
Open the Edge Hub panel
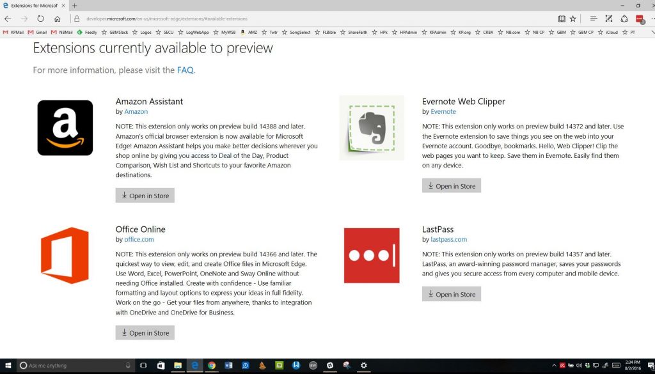593,19
